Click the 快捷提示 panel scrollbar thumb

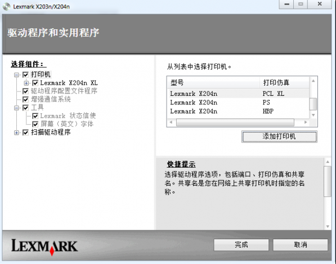(328, 181)
